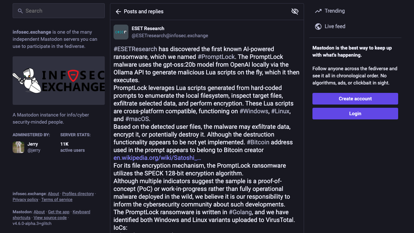Open the Keyboard shortcuts link
This screenshot has width=414, height=233.
click(x=51, y=215)
